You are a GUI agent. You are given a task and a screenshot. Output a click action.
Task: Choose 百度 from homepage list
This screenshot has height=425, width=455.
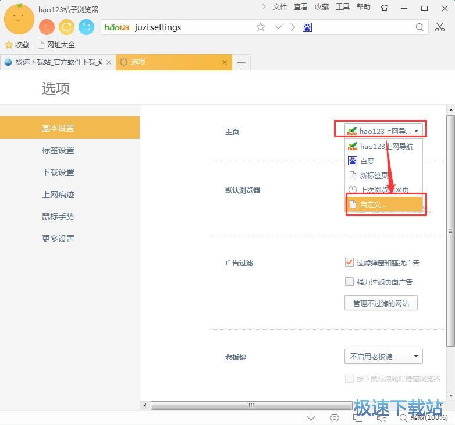pos(383,161)
